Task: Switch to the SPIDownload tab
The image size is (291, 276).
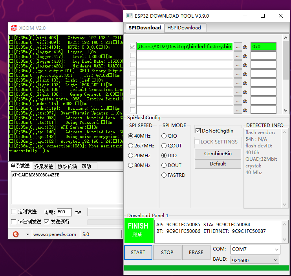Action: point(145,28)
